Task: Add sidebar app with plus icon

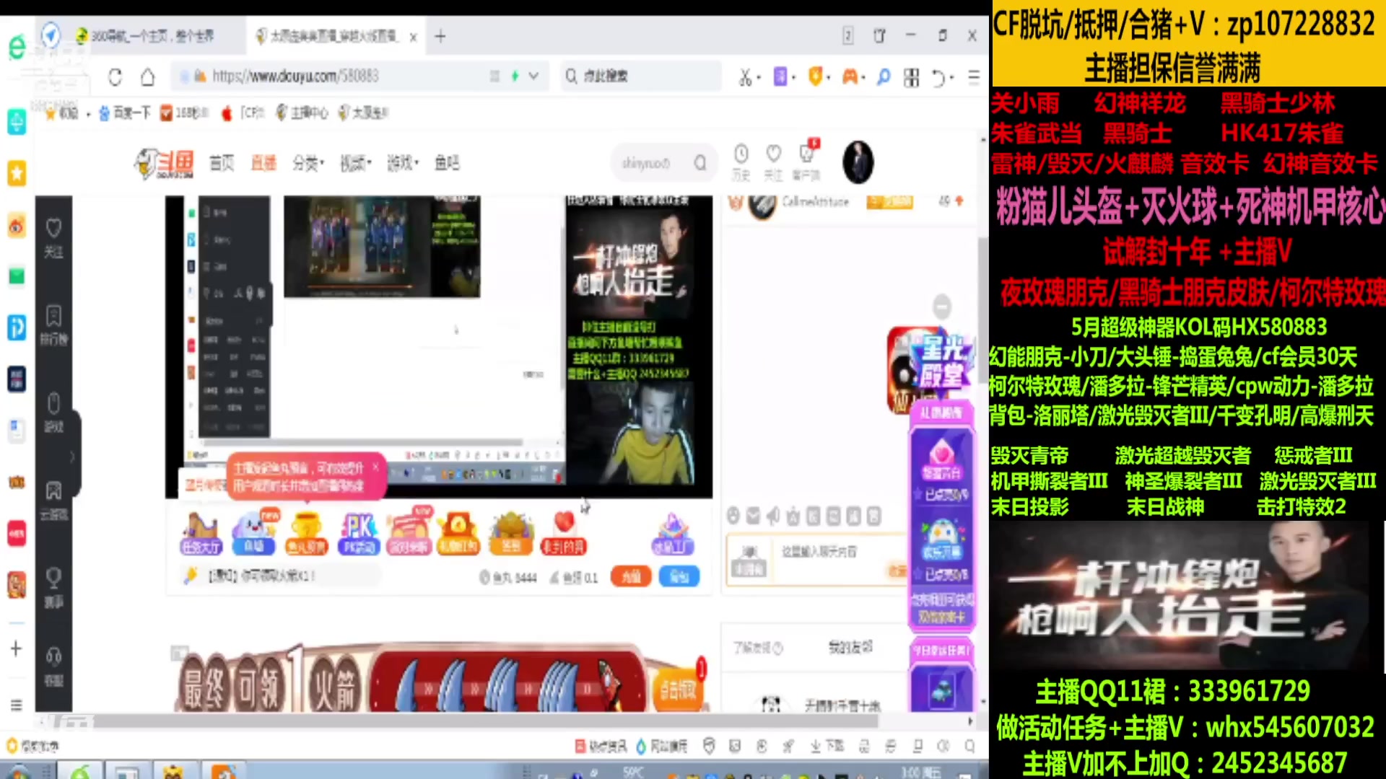Action: 17,648
